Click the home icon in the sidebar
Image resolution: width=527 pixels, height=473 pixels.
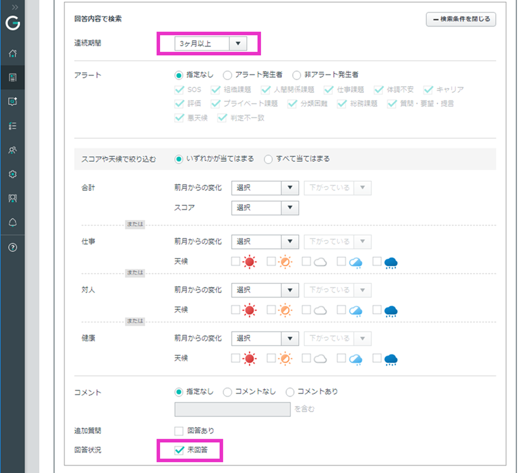point(12,53)
